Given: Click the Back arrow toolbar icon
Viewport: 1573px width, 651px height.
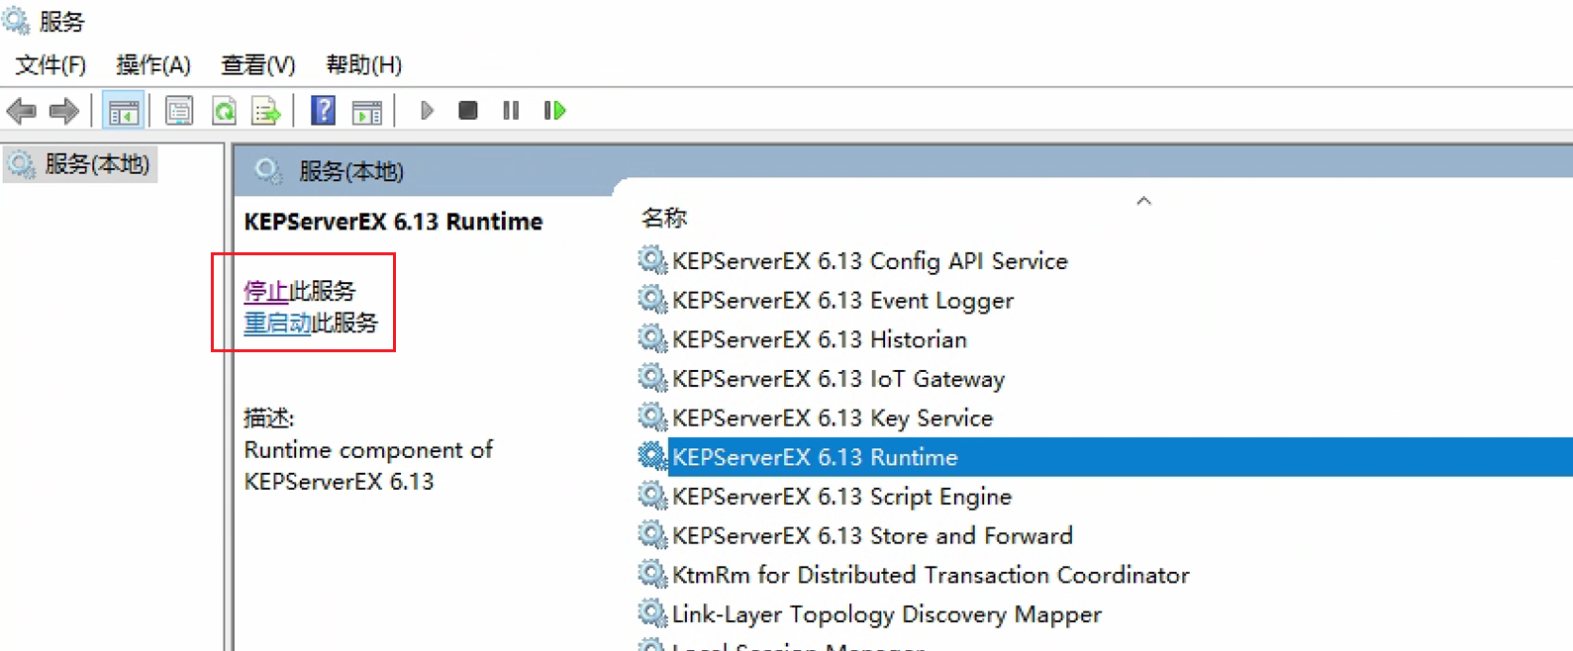Looking at the screenshot, I should 21,111.
